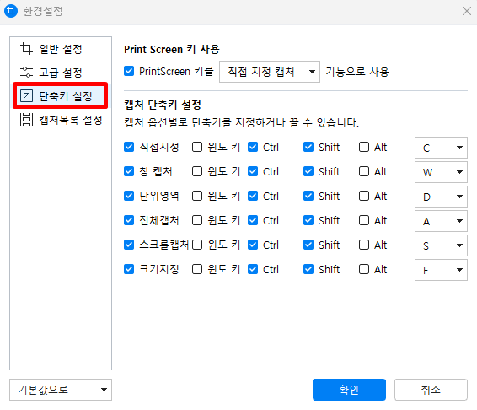Enable 윈도 키 for 단위영역 row

click(197, 196)
